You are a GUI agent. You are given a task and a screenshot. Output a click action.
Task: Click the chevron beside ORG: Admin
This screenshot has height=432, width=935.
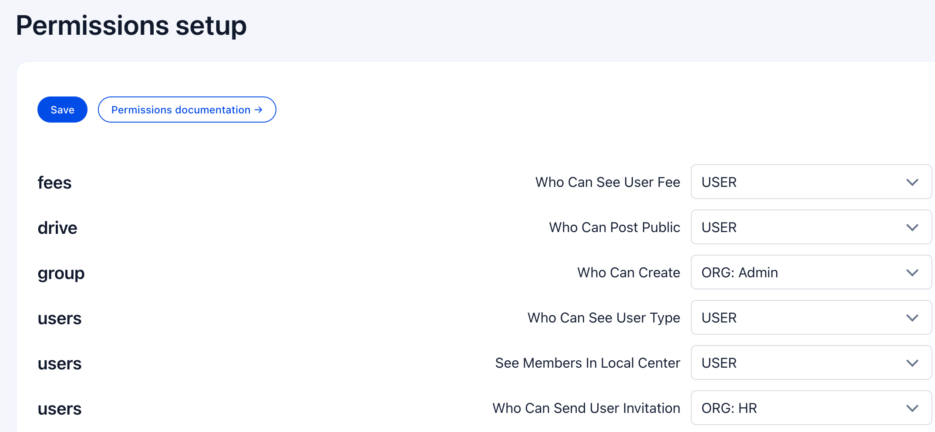[x=912, y=272]
